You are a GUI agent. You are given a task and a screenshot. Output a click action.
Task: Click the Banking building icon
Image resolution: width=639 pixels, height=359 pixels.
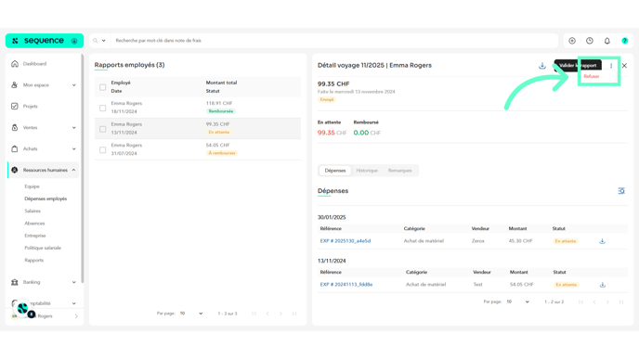pos(15,282)
